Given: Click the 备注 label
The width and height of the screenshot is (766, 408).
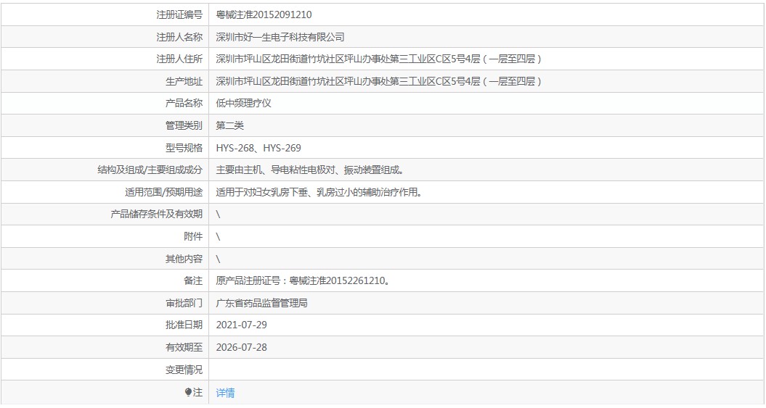Looking at the screenshot, I should pos(193,280).
